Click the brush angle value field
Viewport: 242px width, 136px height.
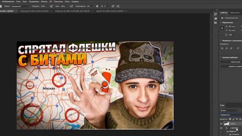coord(106,6)
